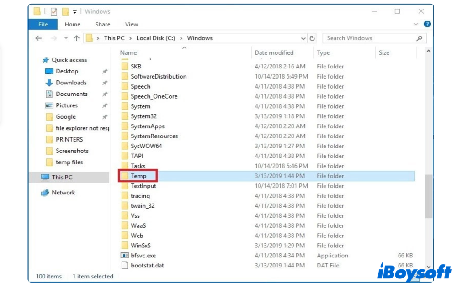Click the search magnifier icon
Viewport: 457px width, 283px height.
(x=419, y=38)
